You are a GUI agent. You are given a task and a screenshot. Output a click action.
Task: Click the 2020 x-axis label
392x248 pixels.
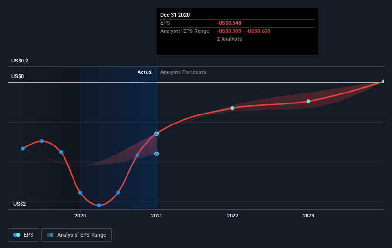(80, 216)
